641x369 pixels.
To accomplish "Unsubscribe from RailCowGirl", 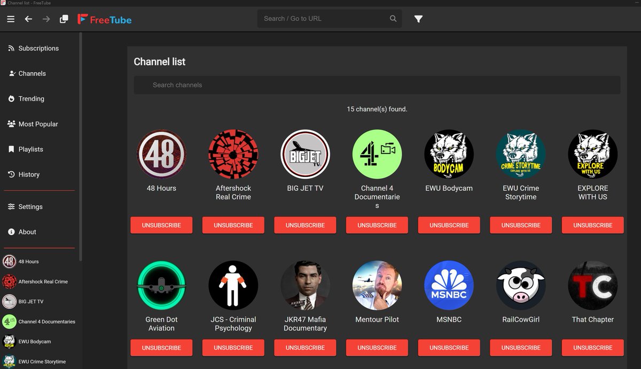I will point(521,348).
